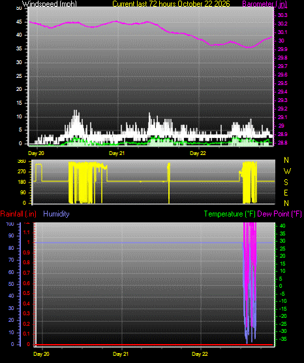Click 'Day 21' under the humidity chart
The height and width of the screenshot is (363, 304).
121,354
